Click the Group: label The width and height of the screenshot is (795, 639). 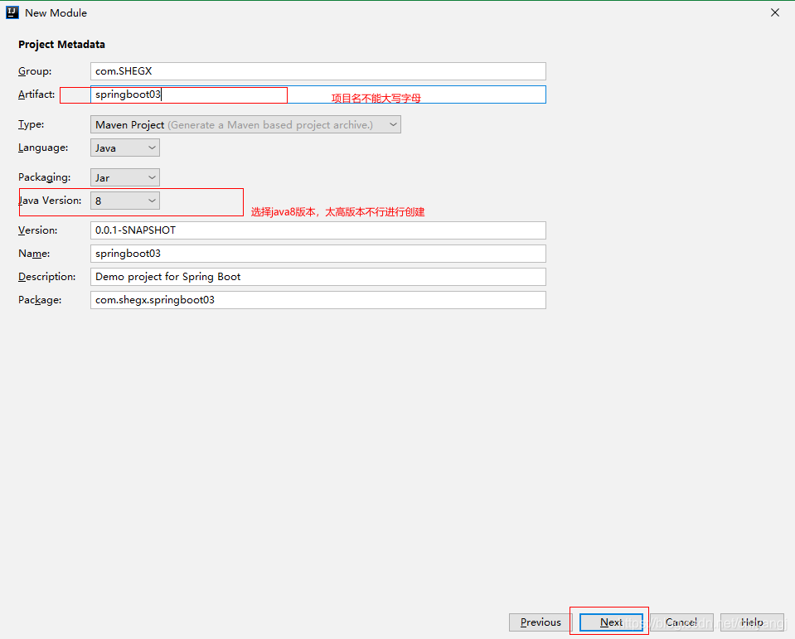[35, 71]
